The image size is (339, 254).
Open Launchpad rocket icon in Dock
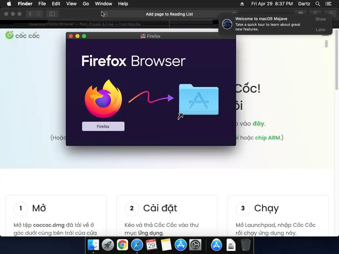(x=108, y=245)
